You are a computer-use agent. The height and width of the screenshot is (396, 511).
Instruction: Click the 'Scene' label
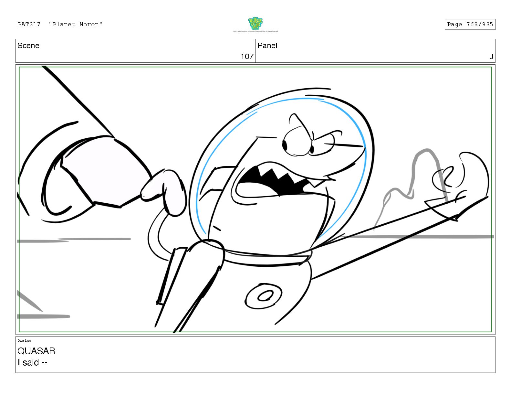28,46
